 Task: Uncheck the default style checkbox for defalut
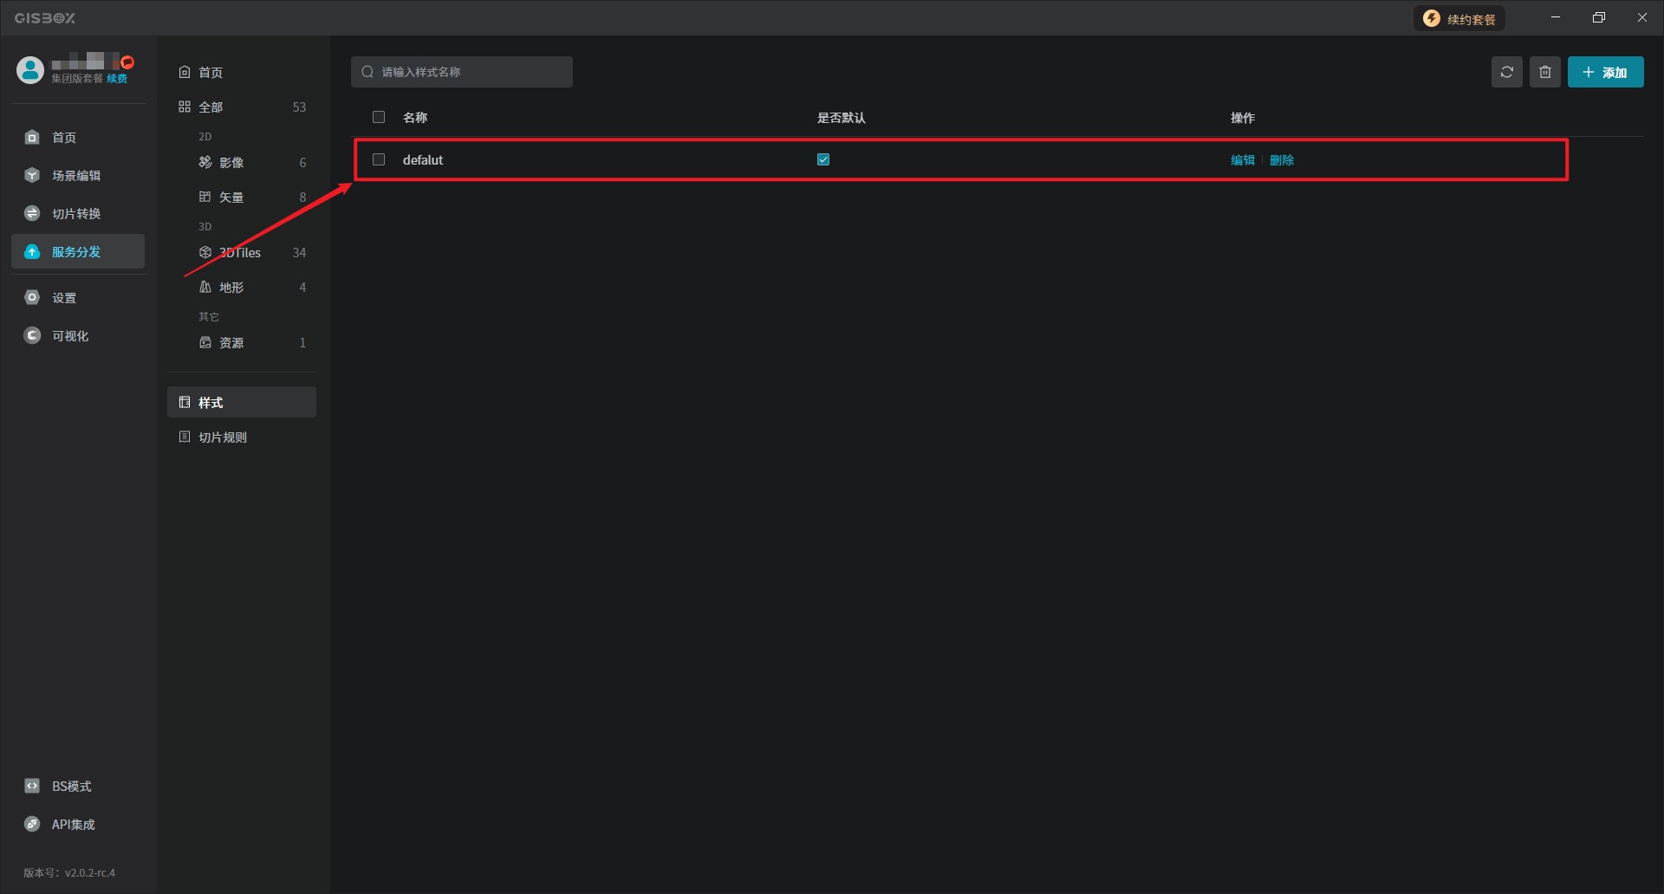coord(823,159)
